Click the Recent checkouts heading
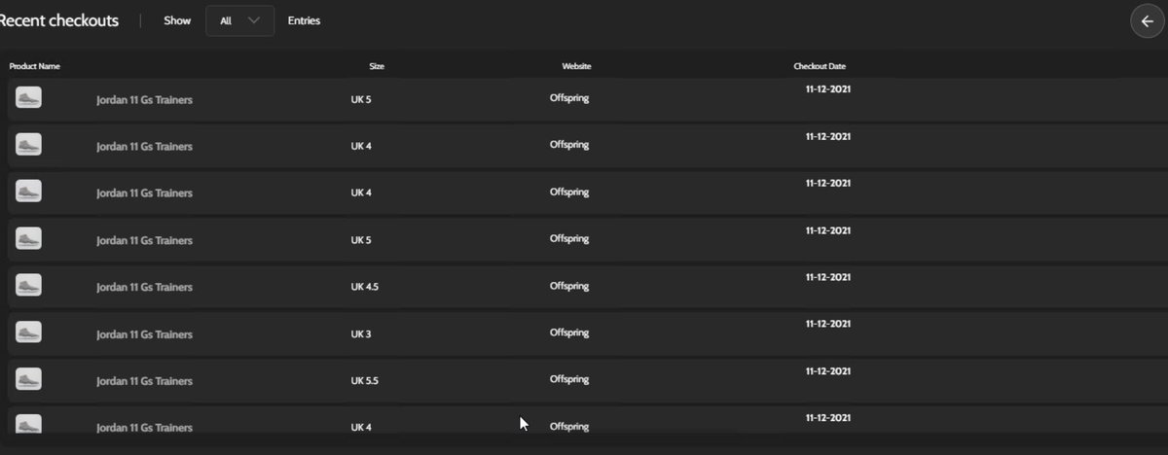This screenshot has width=1168, height=455. pyautogui.click(x=58, y=20)
